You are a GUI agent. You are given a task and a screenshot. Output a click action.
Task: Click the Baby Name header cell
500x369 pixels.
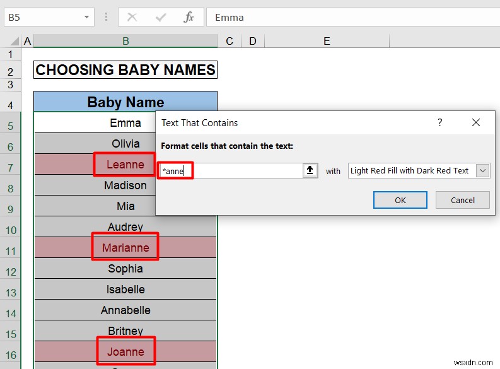pos(125,102)
